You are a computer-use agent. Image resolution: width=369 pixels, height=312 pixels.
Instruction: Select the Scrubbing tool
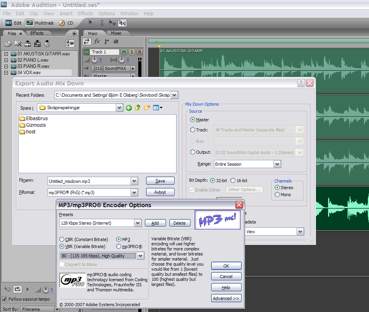click(122, 23)
